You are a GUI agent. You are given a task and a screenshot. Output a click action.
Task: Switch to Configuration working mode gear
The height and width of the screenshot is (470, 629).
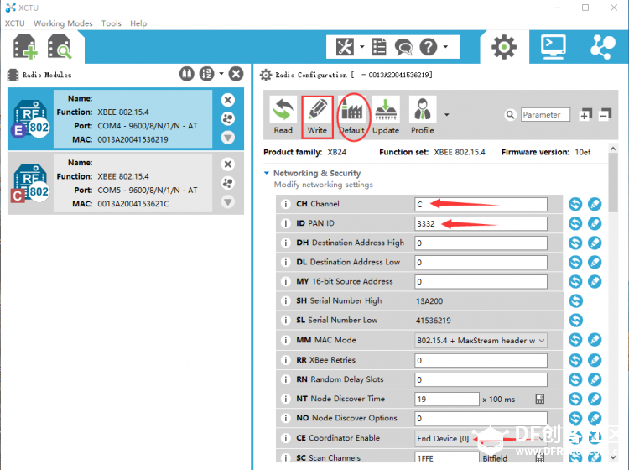tap(504, 47)
